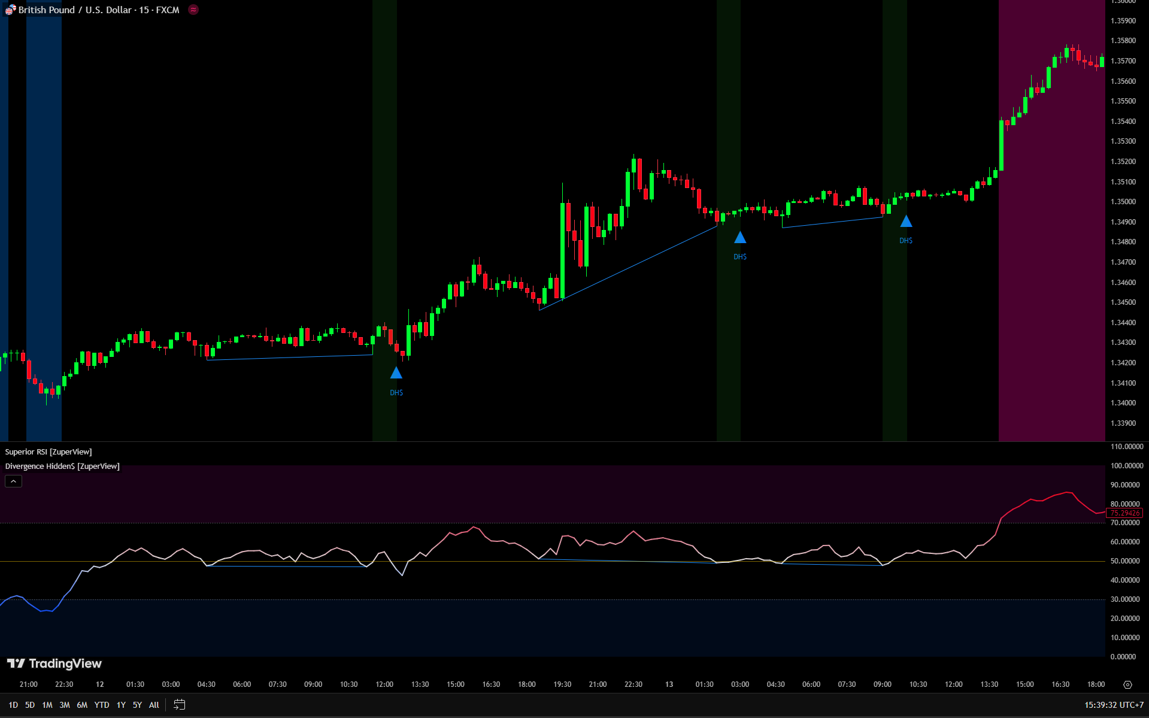Select the Divergence Hidden$ indicator label

(x=62, y=466)
